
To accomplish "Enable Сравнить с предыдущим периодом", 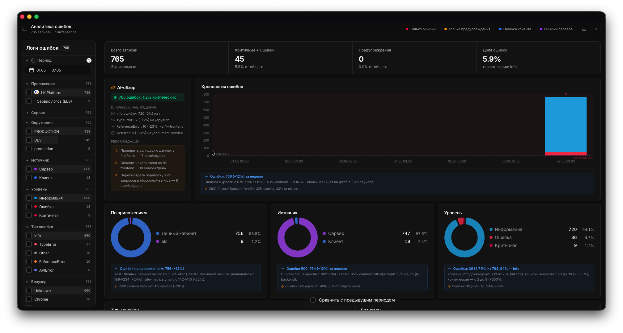I will (x=313, y=300).
